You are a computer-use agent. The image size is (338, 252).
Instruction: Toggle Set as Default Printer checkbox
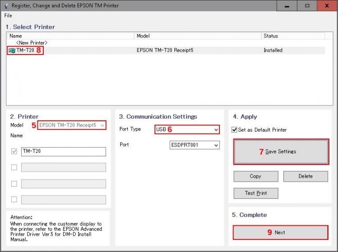(x=234, y=130)
